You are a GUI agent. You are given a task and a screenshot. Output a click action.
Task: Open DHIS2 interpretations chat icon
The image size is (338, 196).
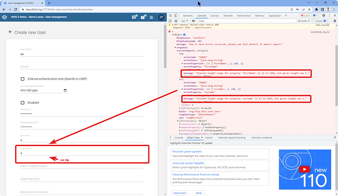tap(134, 17)
